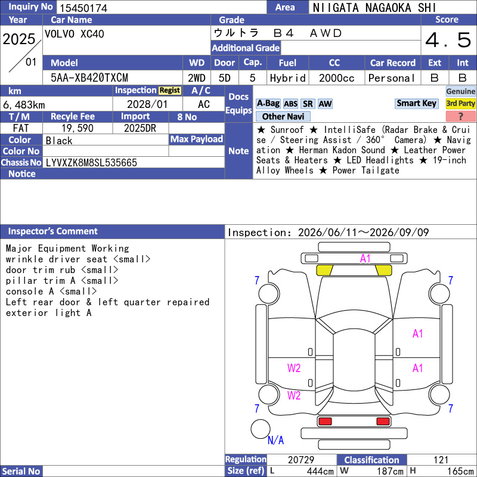477x477 pixels.
Task: Select the spare tire circle in the diagram
Action: tap(261, 429)
